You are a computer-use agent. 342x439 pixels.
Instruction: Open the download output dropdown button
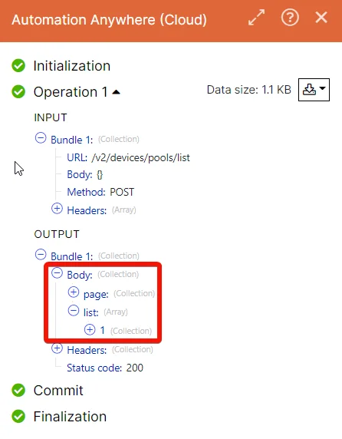coord(314,90)
